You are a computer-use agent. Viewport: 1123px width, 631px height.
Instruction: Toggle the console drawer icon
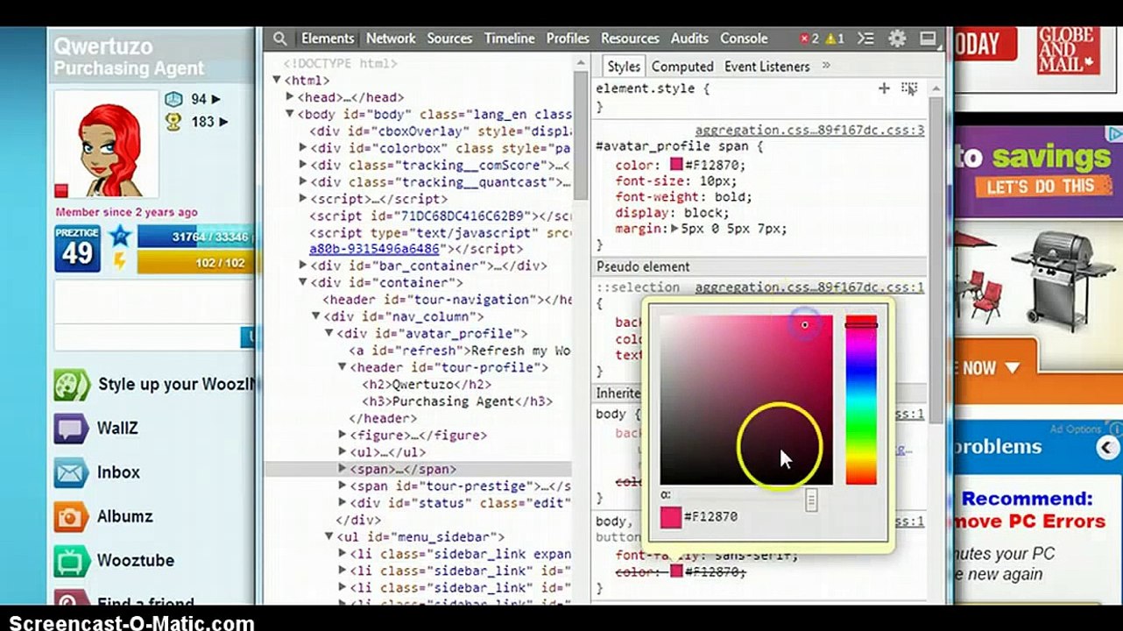click(x=865, y=39)
